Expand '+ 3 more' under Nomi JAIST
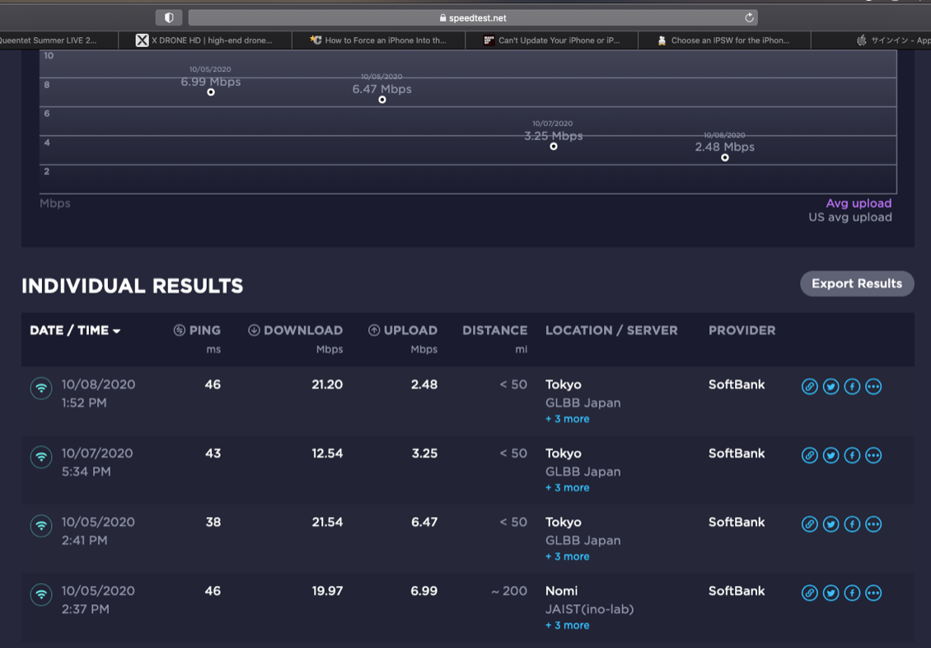Viewport: 931px width, 648px height. pos(568,626)
